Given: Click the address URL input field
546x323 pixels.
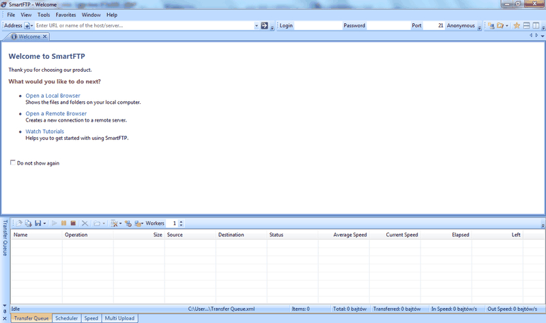Looking at the screenshot, I should click(144, 25).
